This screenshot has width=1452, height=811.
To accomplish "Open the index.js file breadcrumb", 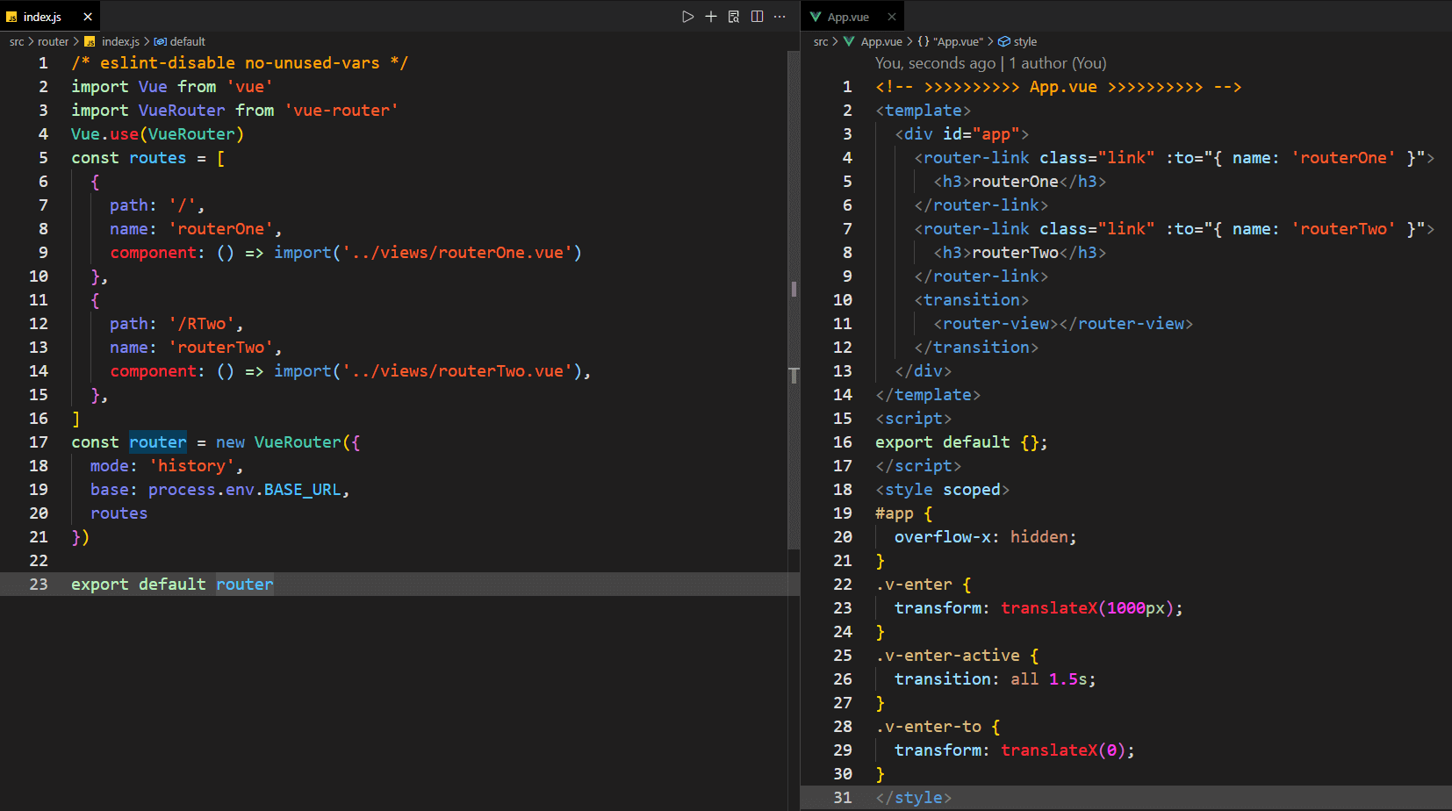I will [x=120, y=41].
